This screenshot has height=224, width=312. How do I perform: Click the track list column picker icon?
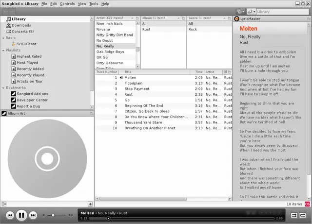coord(230,72)
